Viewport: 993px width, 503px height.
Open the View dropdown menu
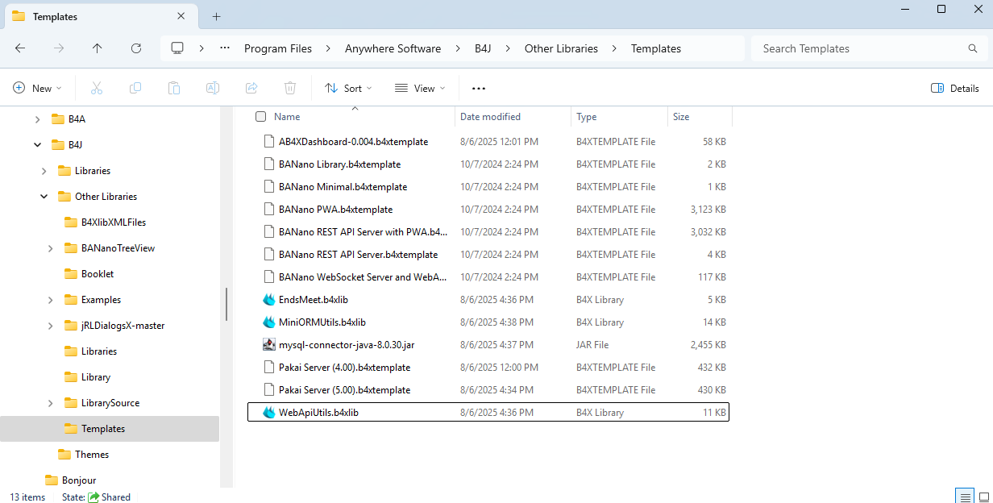(x=420, y=88)
